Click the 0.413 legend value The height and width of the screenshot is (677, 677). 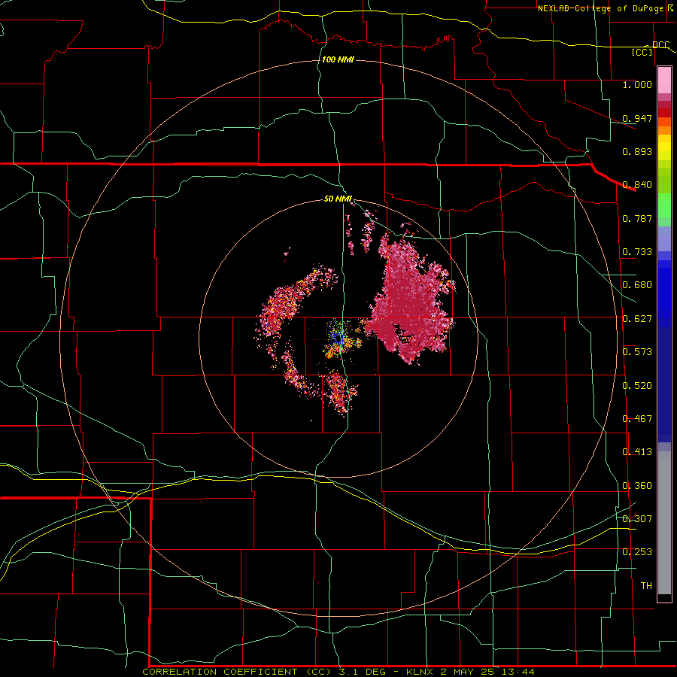point(637,452)
